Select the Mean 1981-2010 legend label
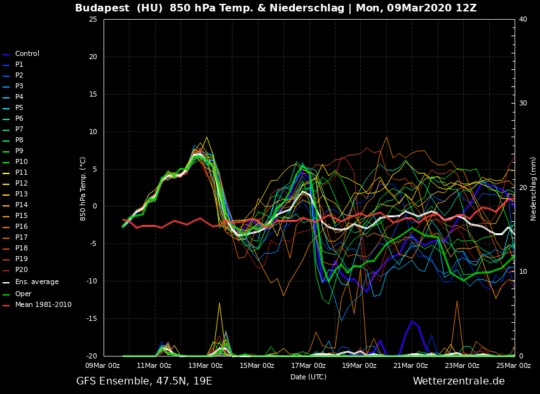Image resolution: width=540 pixels, height=394 pixels. [43, 305]
